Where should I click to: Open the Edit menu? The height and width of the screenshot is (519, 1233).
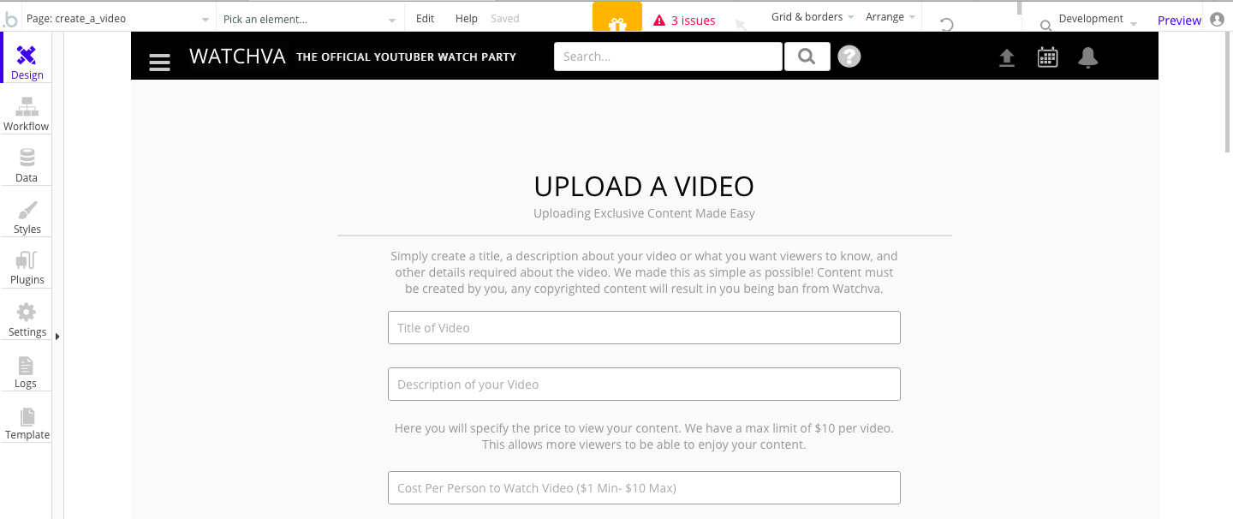425,19
